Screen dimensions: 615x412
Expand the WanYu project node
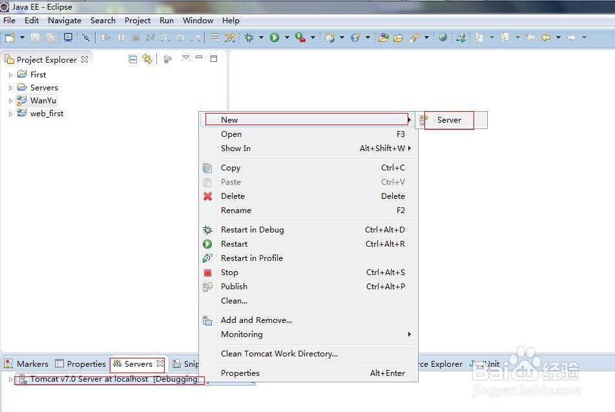(10, 101)
